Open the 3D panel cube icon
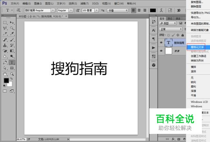 tap(153, 65)
